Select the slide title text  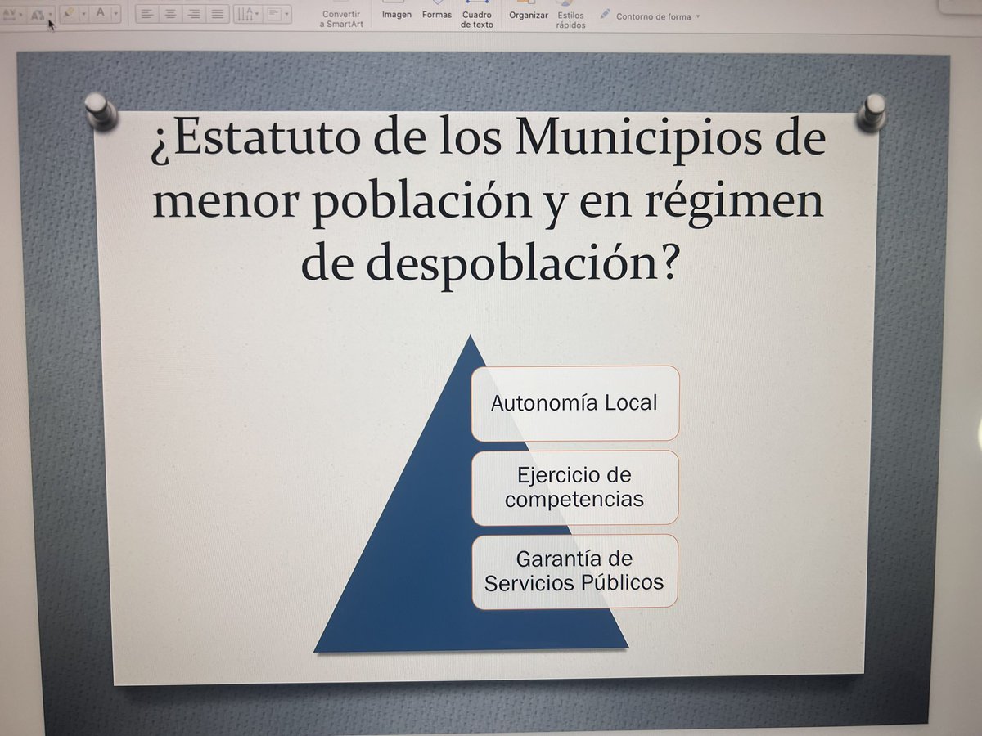(x=489, y=201)
